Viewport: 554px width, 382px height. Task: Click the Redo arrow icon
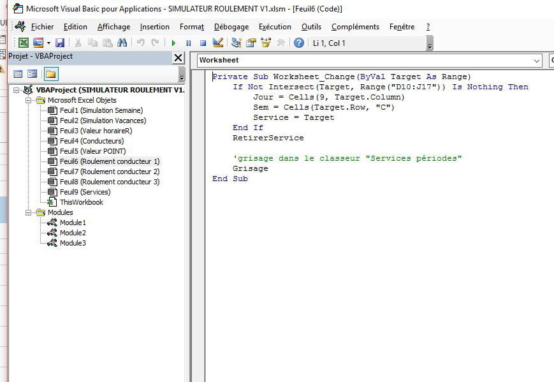tap(155, 43)
